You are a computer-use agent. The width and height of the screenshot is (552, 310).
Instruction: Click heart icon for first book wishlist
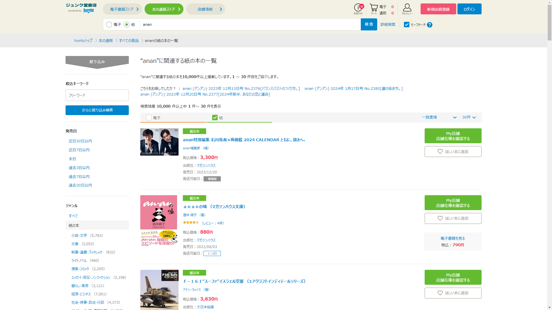click(440, 152)
